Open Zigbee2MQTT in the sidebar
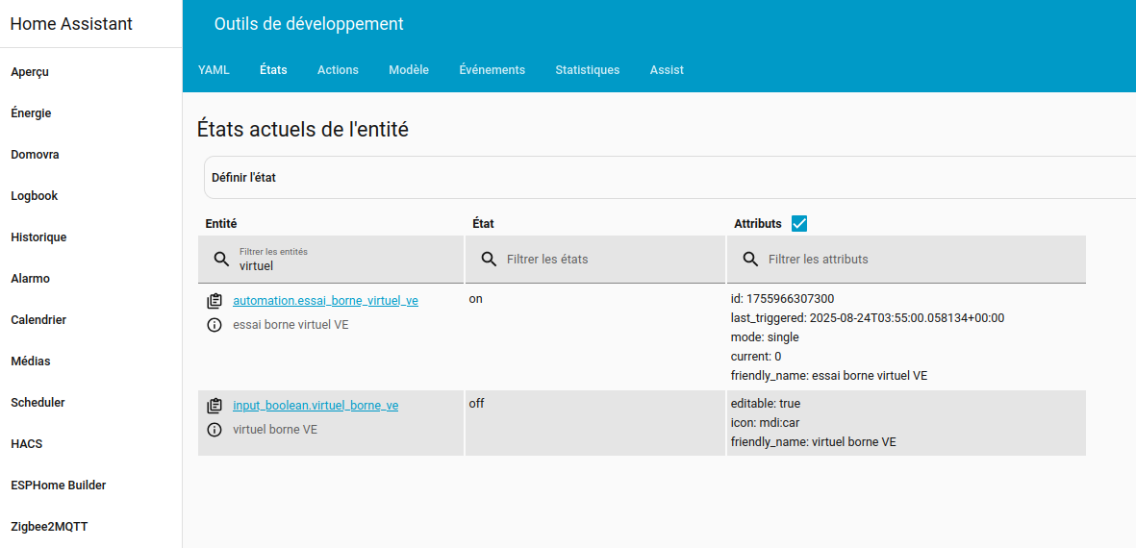This screenshot has width=1136, height=548. (x=49, y=527)
